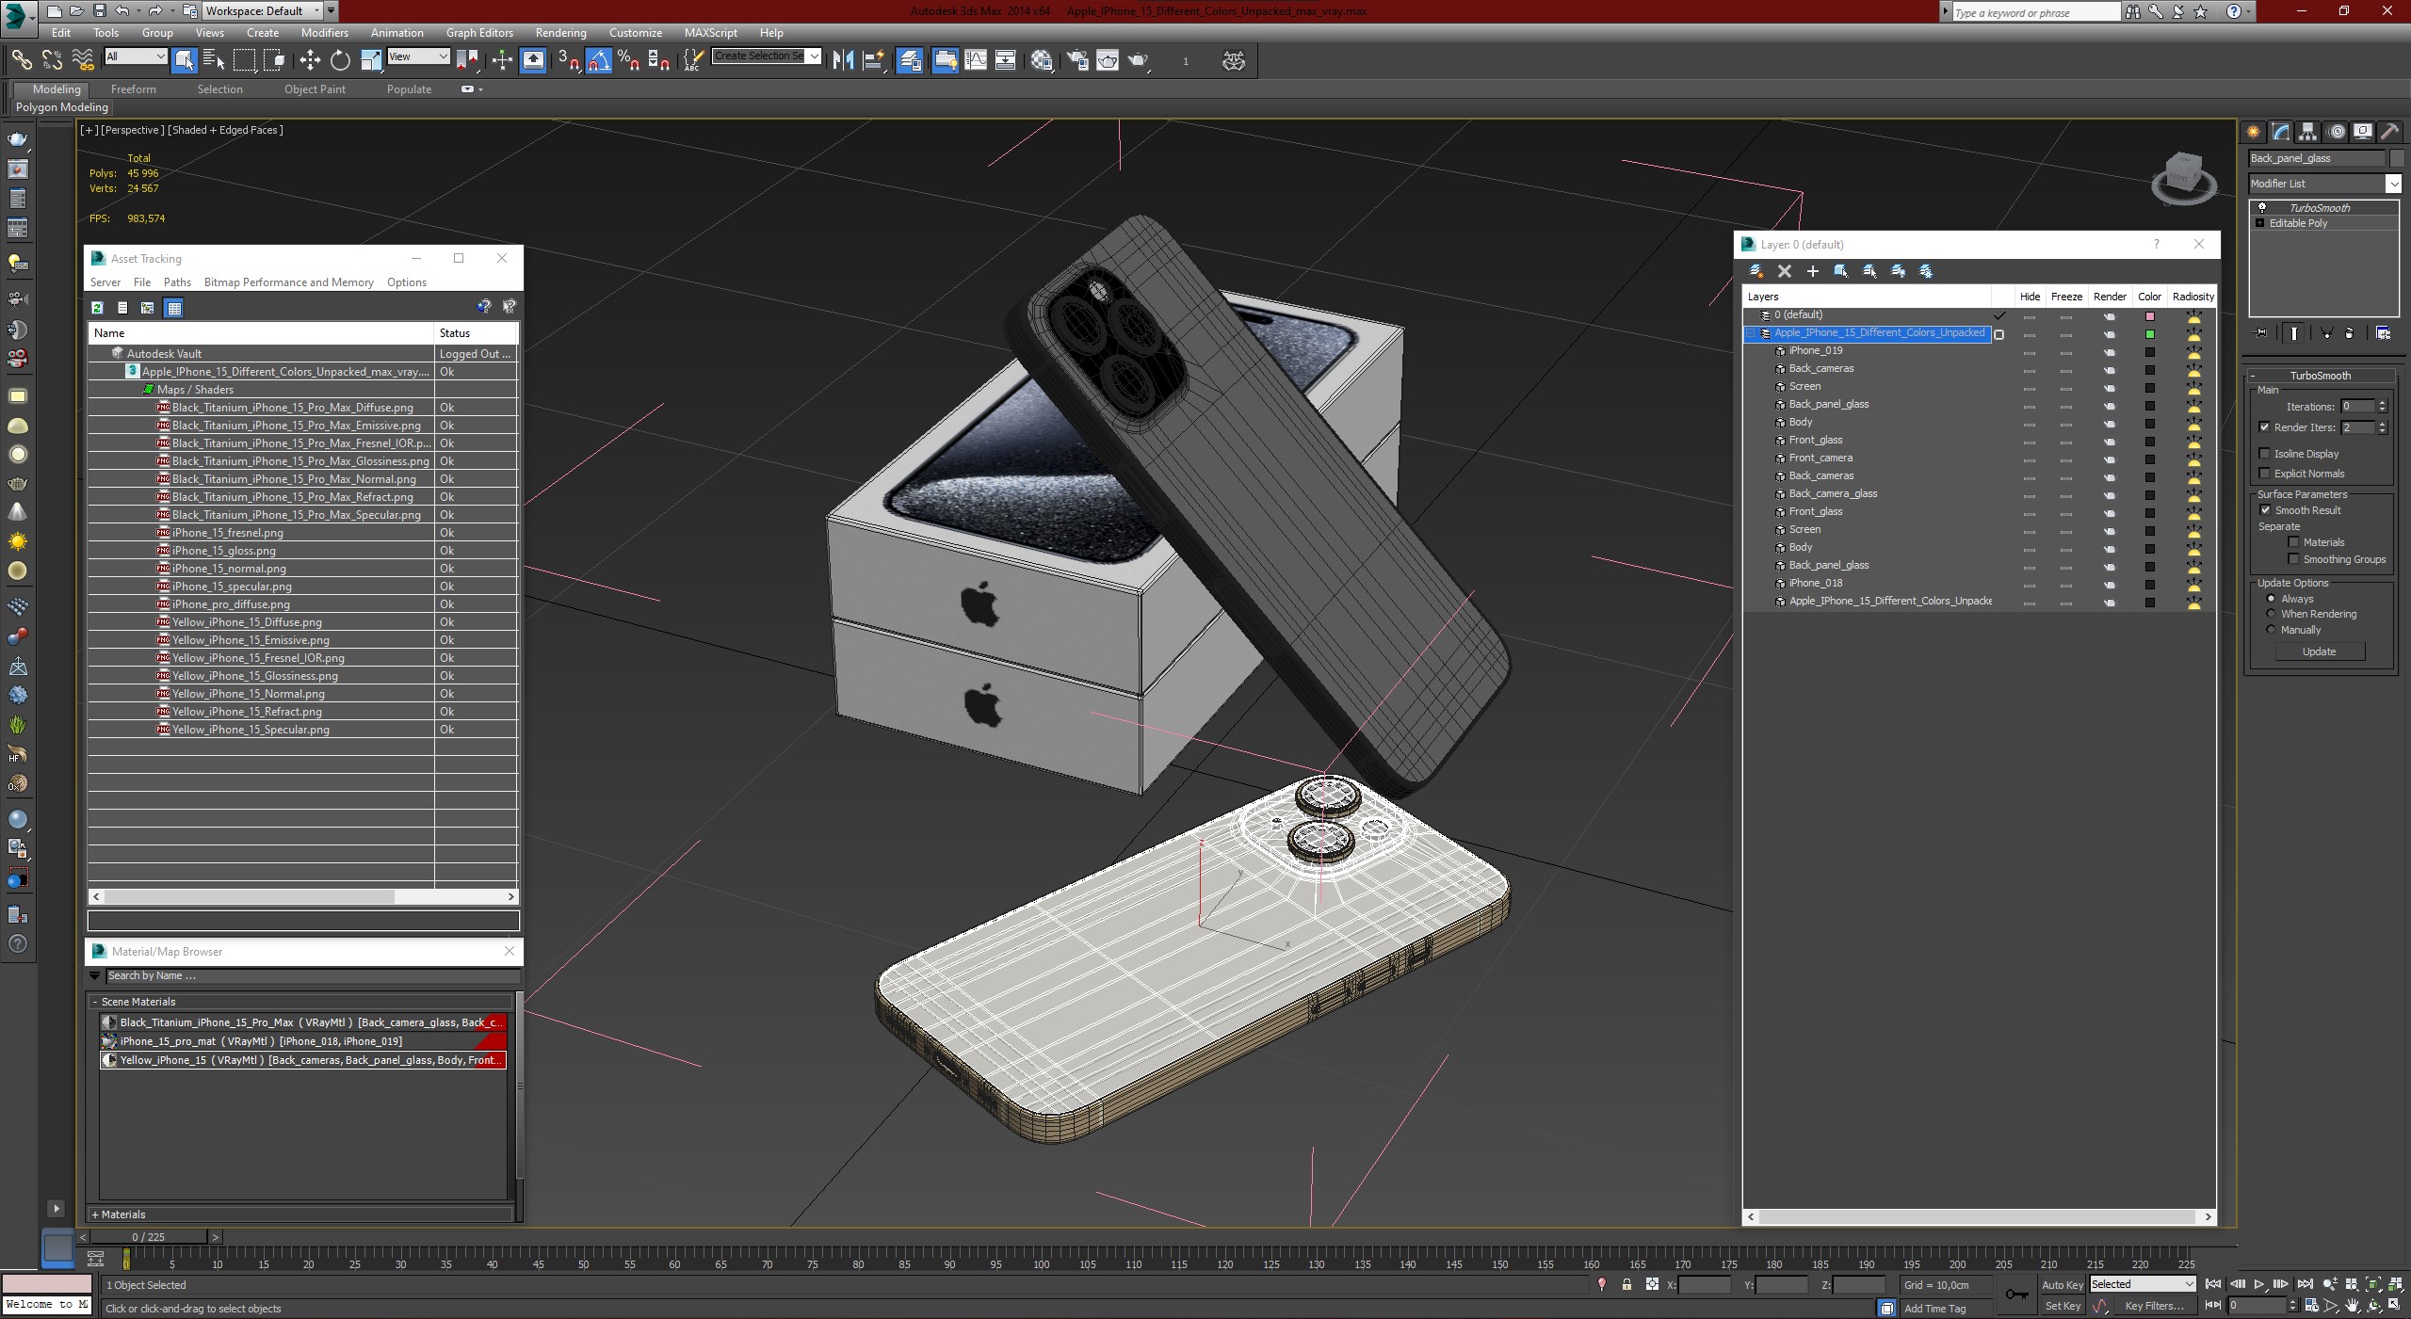2411x1319 pixels.
Task: Open the Graph Editors menu
Action: coord(479,33)
